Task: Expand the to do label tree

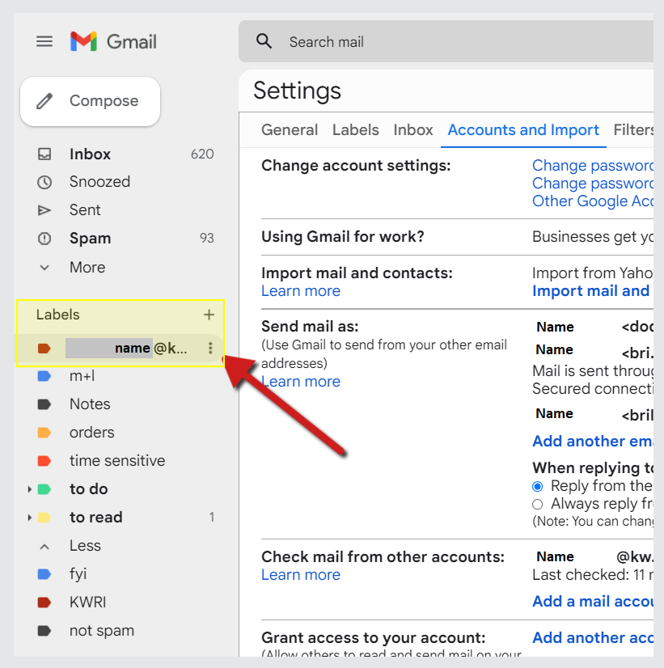Action: 29,489
